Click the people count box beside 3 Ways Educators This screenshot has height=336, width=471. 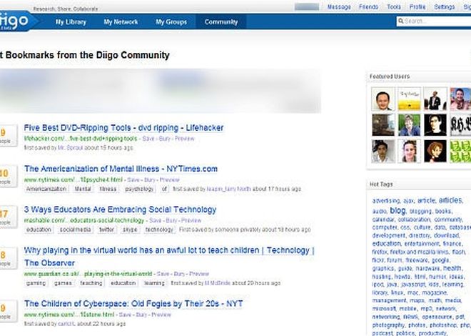8,217
